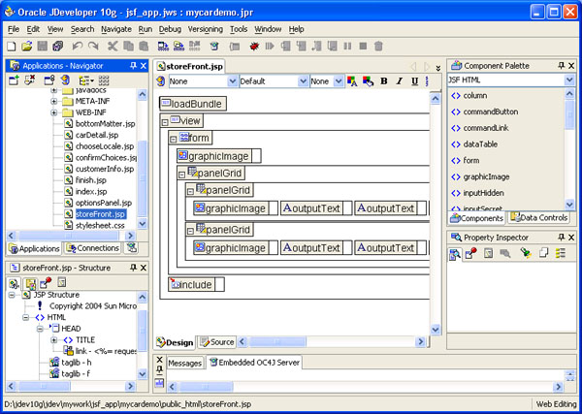Open the File menu
The width and height of the screenshot is (582, 414).
[14, 29]
